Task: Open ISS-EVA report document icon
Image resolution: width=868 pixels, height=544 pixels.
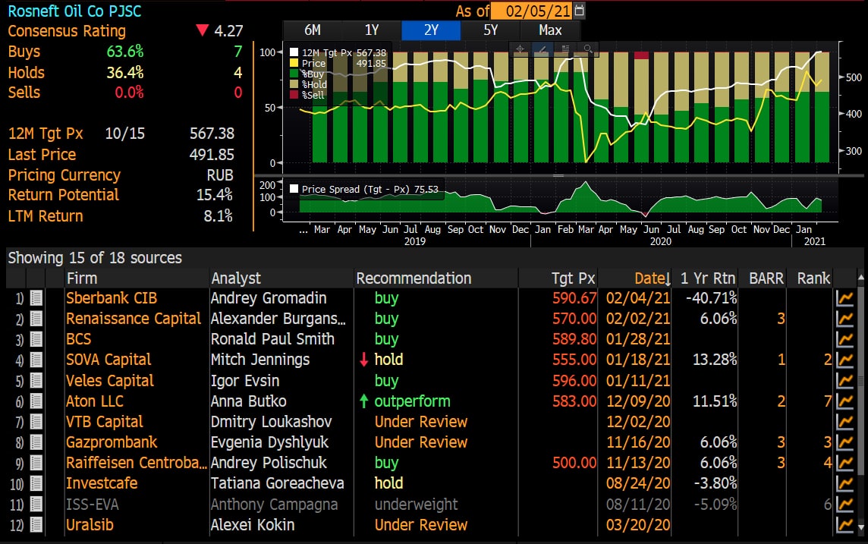Action: (x=36, y=504)
